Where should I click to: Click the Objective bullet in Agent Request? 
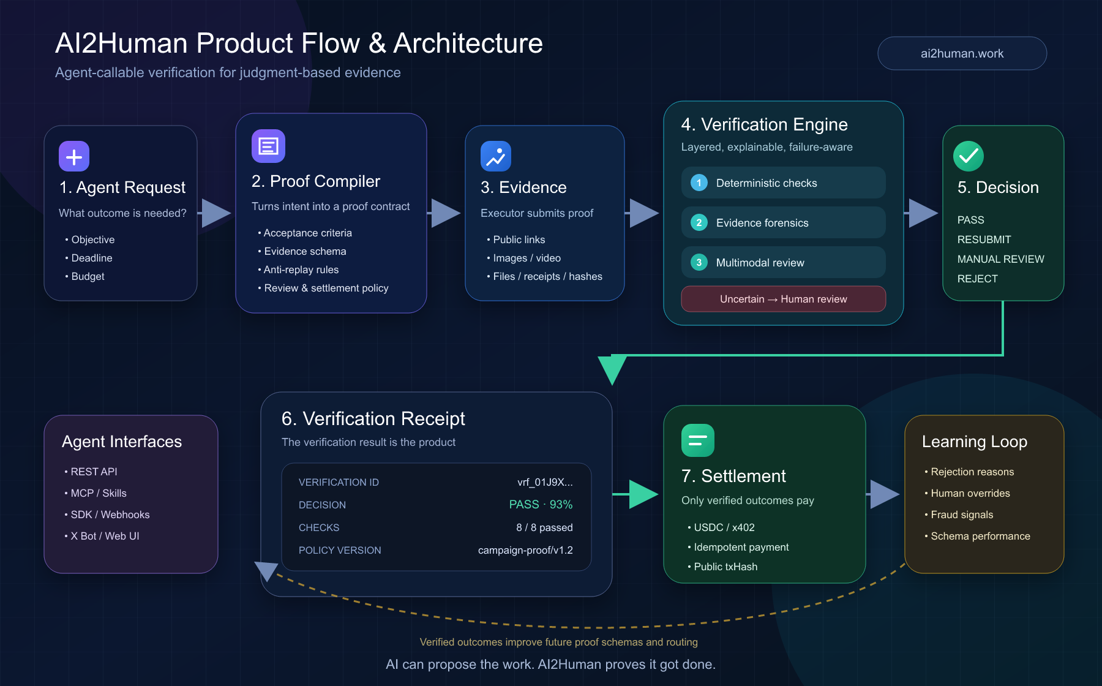point(90,239)
